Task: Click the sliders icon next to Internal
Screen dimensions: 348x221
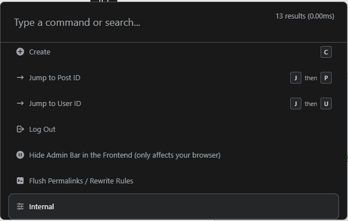Action: (x=20, y=206)
